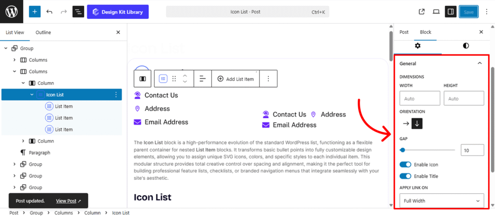This screenshot has width=495, height=217.
Task: Toggle the document overview list icon
Action: (x=78, y=12)
